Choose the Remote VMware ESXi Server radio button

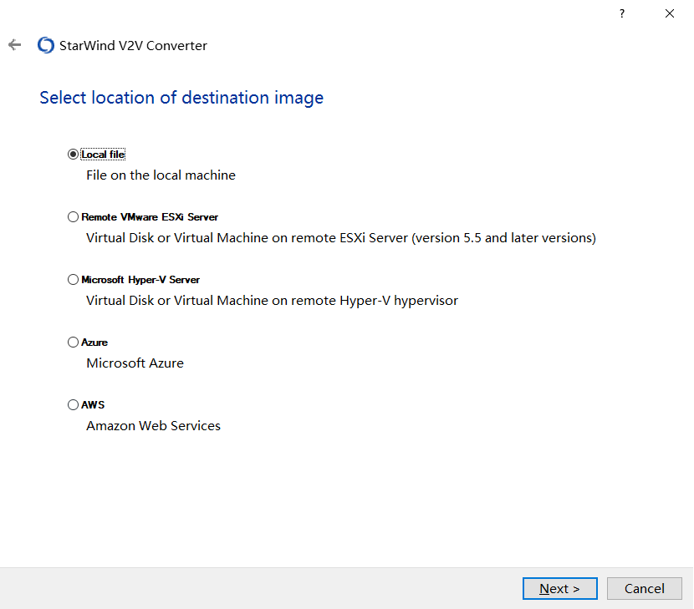(73, 217)
